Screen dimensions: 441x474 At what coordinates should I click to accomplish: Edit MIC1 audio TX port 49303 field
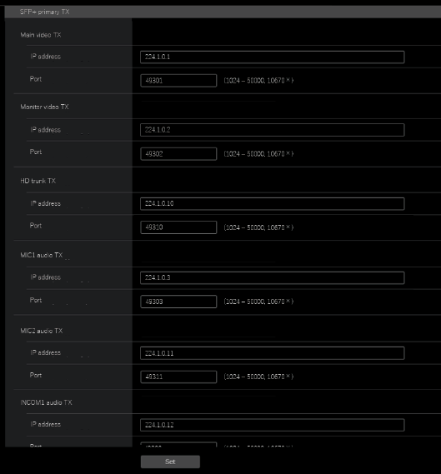point(178,302)
